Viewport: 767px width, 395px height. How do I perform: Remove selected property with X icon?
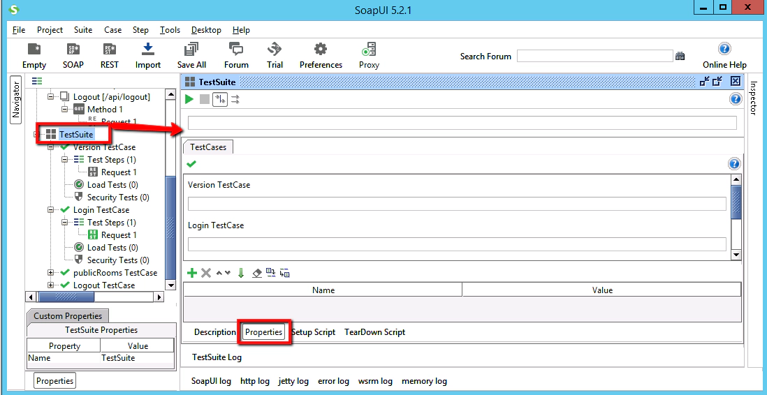206,273
